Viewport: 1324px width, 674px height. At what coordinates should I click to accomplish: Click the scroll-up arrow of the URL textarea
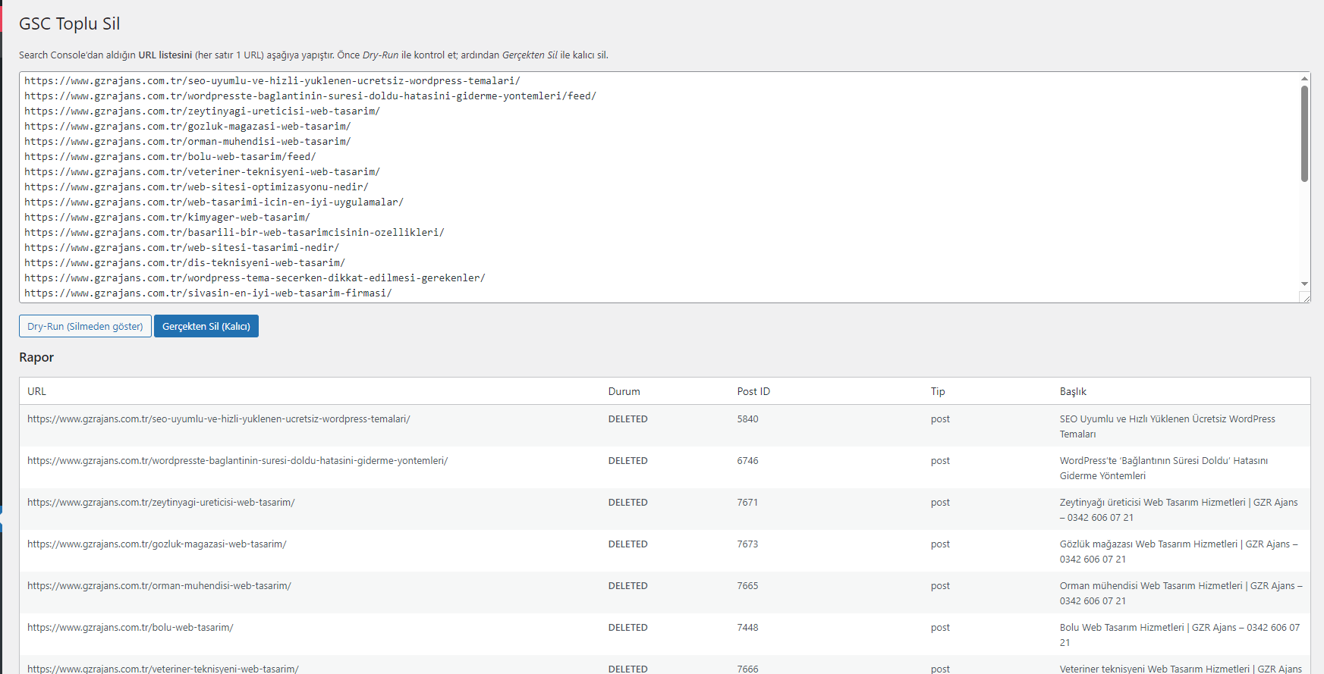(x=1304, y=78)
